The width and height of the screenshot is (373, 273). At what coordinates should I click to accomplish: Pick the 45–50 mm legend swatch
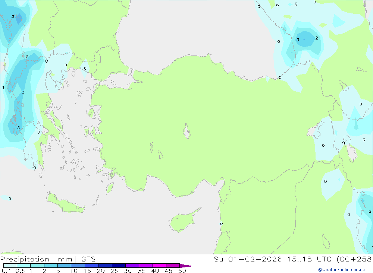[173, 266]
